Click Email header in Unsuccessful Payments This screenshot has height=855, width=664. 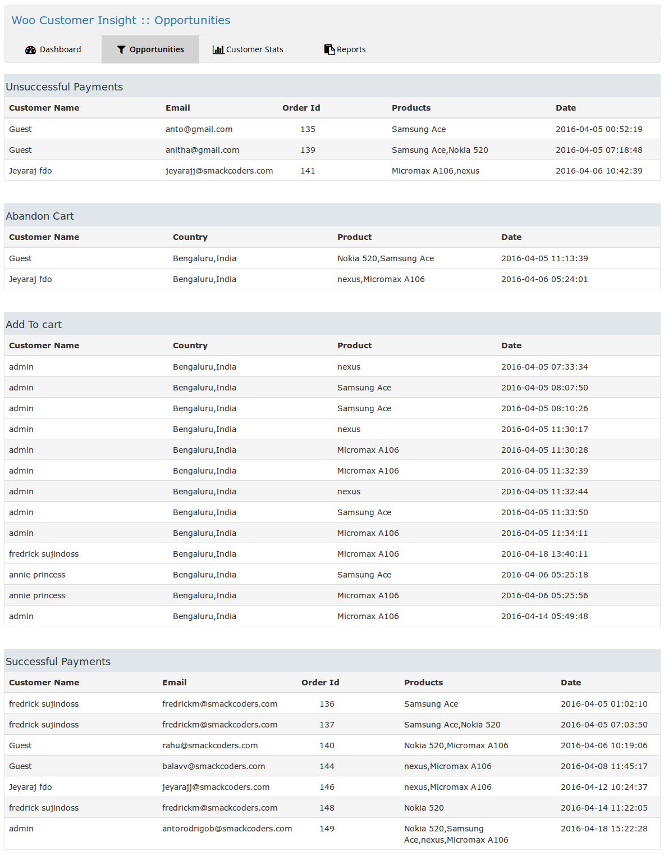(177, 108)
